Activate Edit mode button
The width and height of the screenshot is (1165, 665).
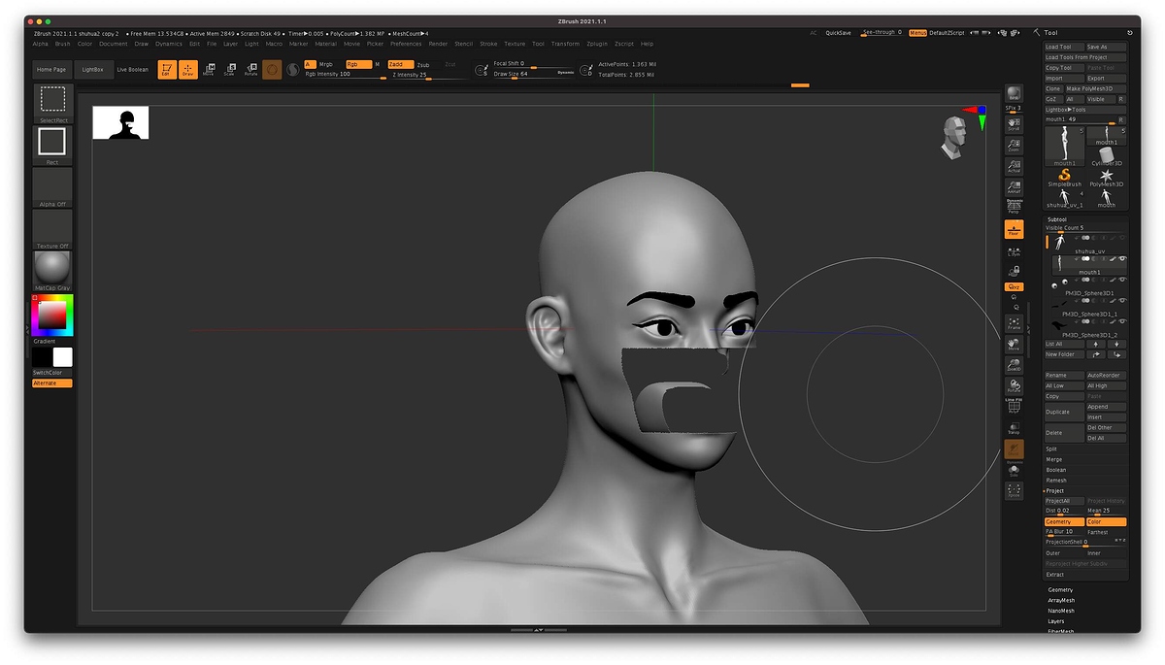click(x=167, y=69)
